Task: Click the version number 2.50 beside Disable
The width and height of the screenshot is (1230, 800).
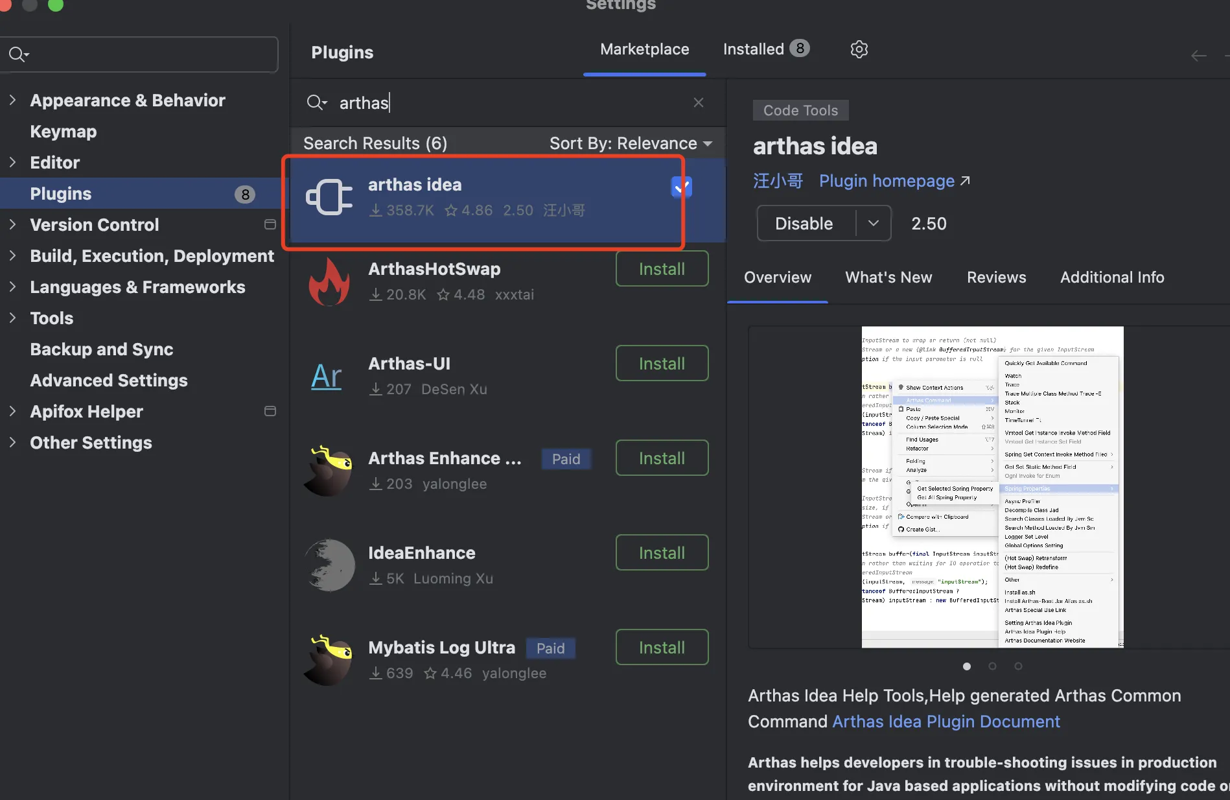Action: (929, 224)
